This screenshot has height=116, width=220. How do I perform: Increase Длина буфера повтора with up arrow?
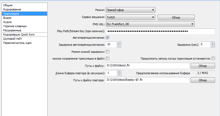pos(119,72)
